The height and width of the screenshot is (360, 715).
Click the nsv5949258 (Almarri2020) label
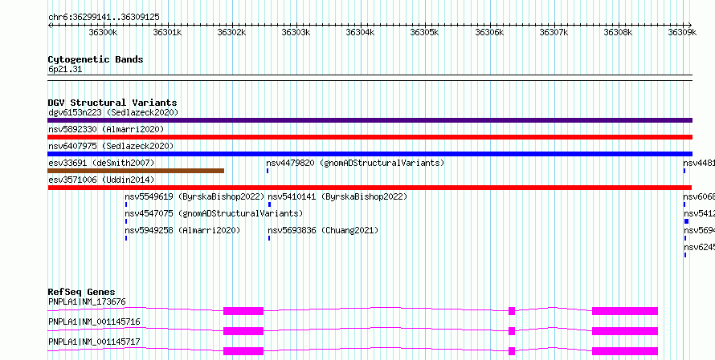182,231
